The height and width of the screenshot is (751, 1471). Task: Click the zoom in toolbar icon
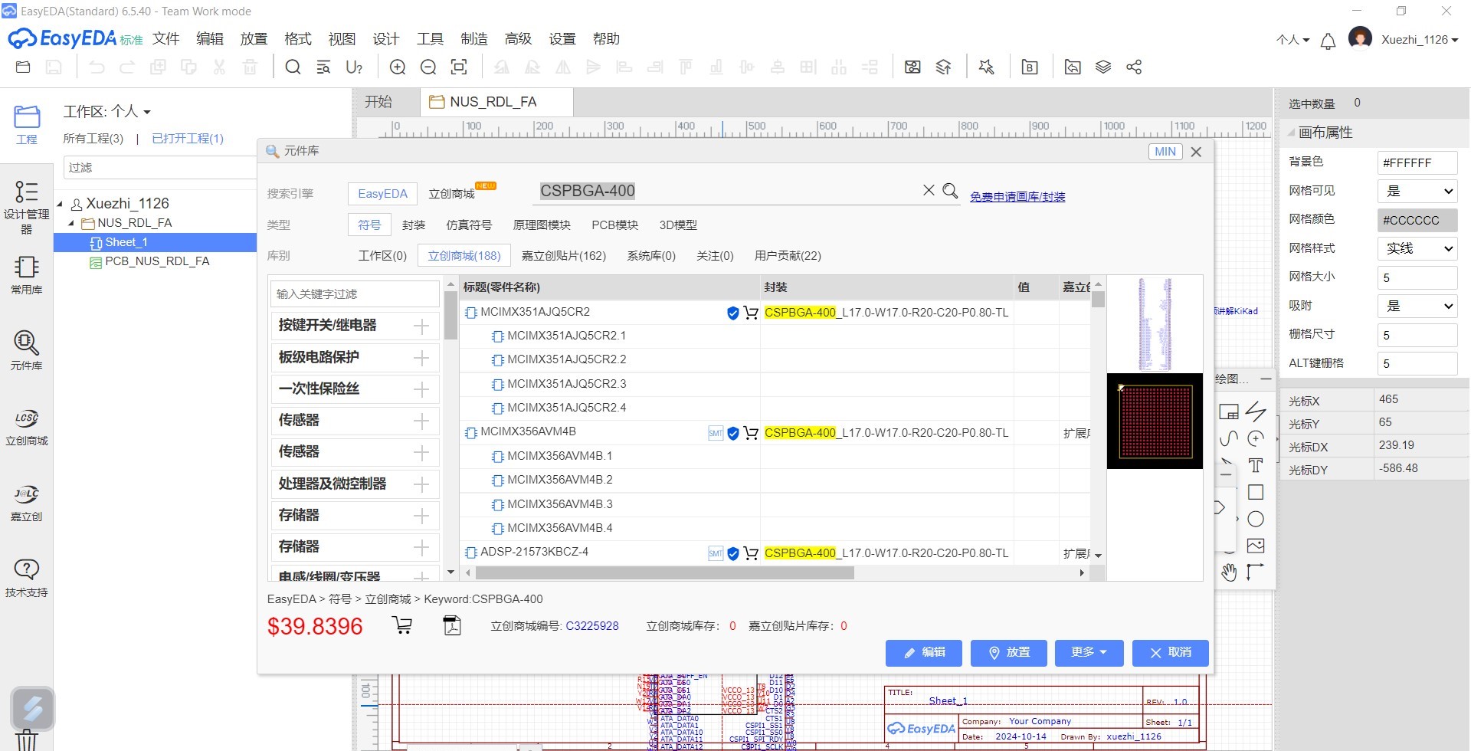[x=398, y=67]
